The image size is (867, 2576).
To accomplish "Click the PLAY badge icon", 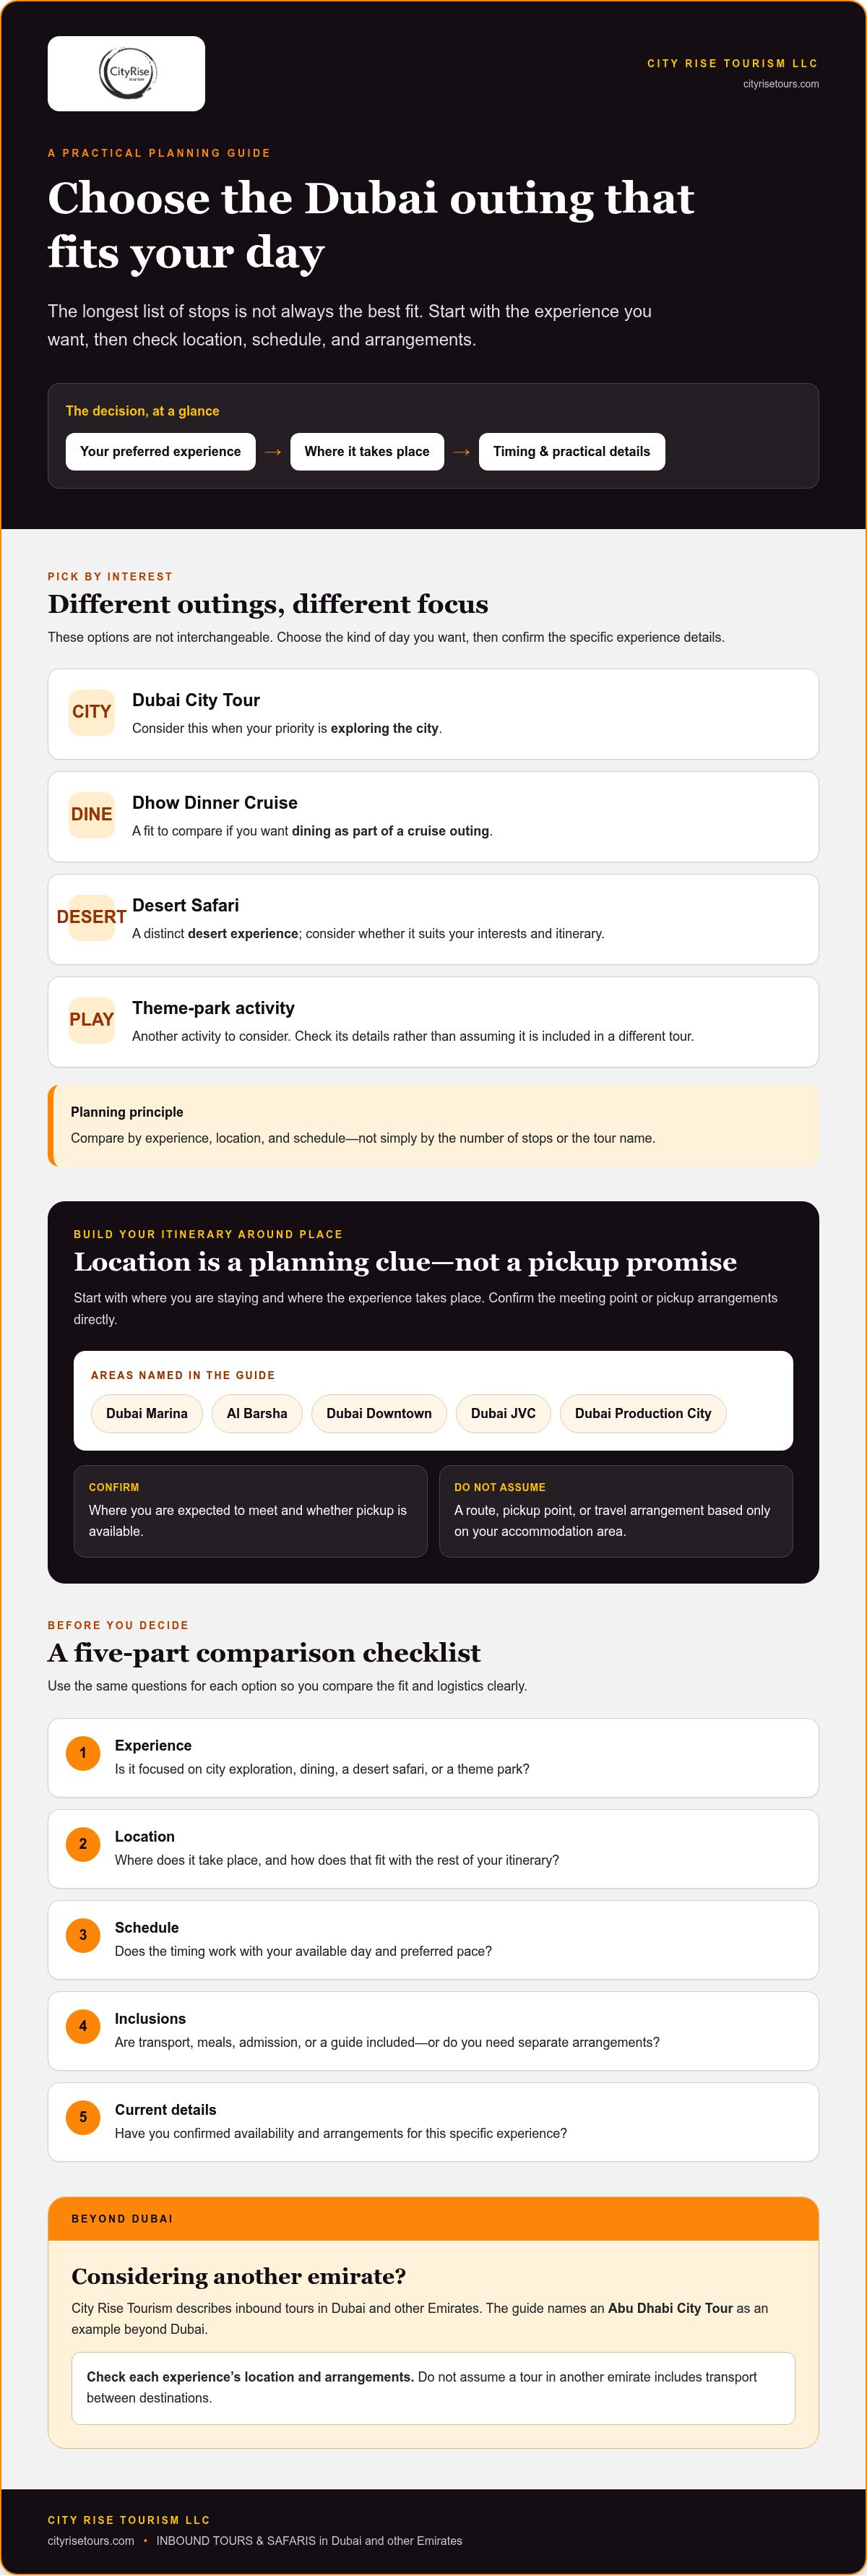I will (x=91, y=1020).
